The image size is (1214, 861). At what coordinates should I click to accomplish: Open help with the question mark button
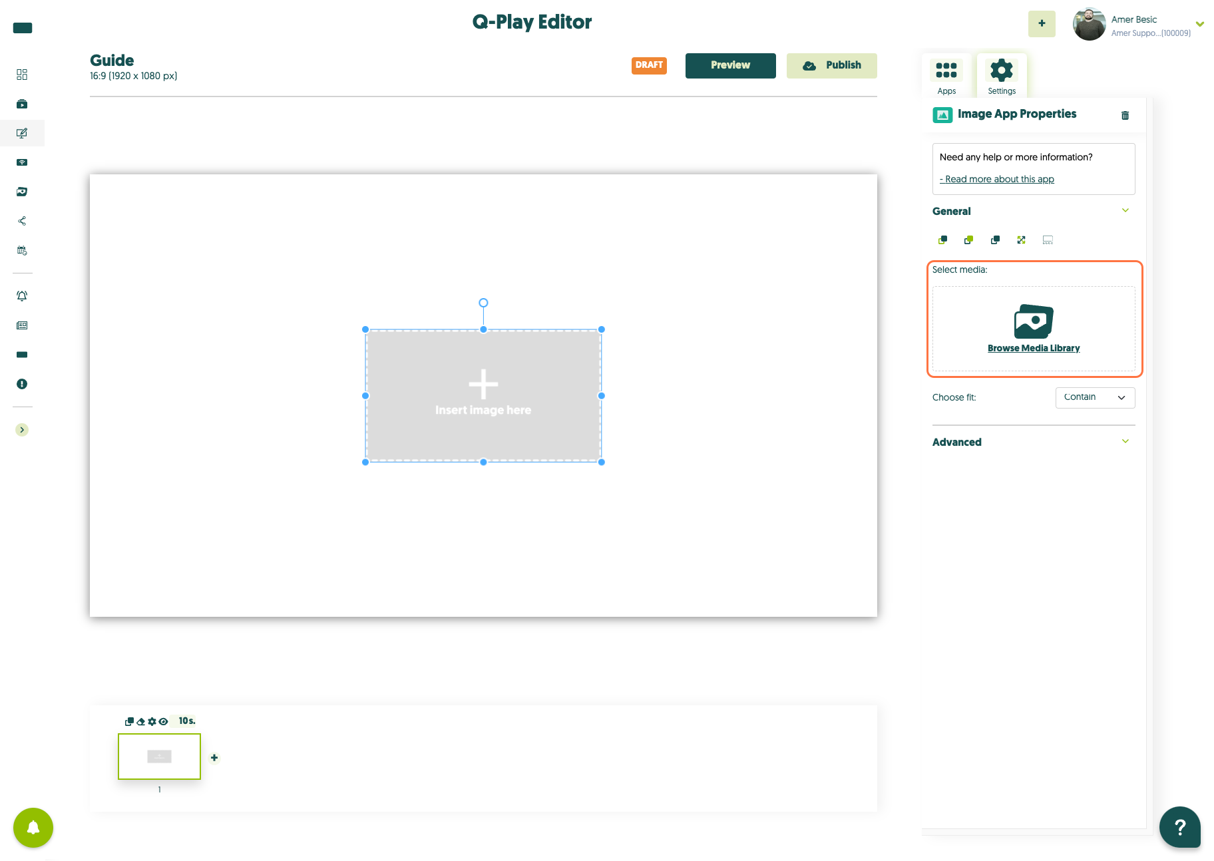click(1180, 827)
